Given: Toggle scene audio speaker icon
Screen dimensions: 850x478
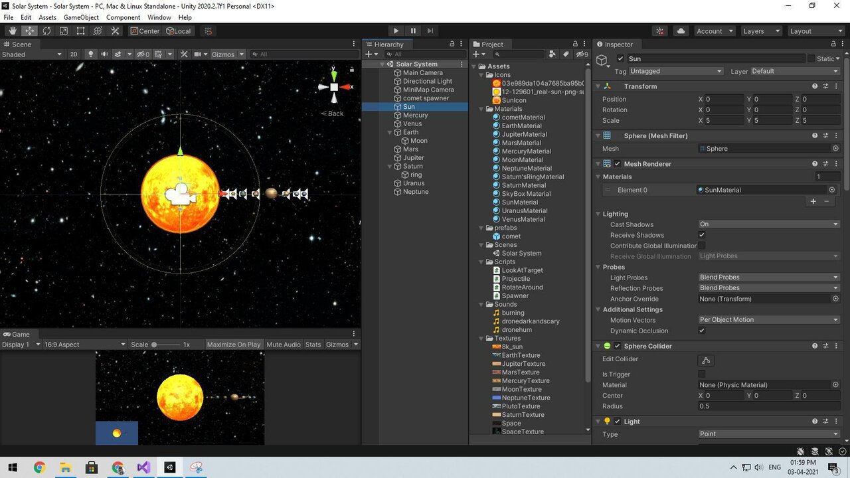Looking at the screenshot, I should point(104,54).
